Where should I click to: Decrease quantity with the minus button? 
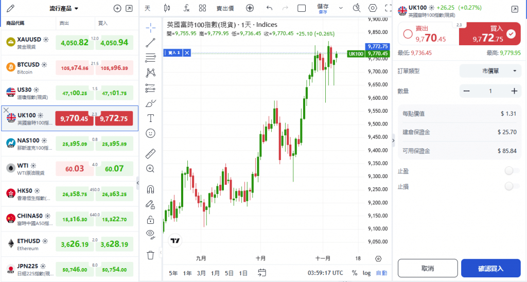(x=466, y=91)
